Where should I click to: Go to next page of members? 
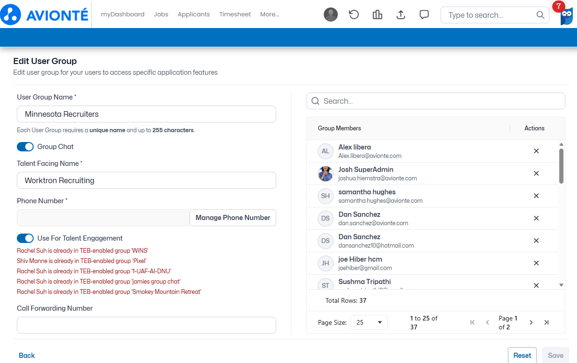(x=531, y=322)
